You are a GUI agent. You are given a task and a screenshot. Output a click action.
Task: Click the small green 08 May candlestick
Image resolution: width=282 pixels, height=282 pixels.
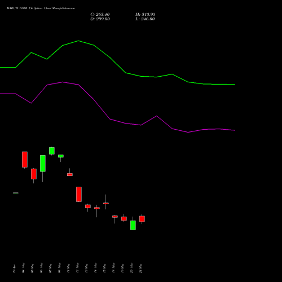coord(61,156)
